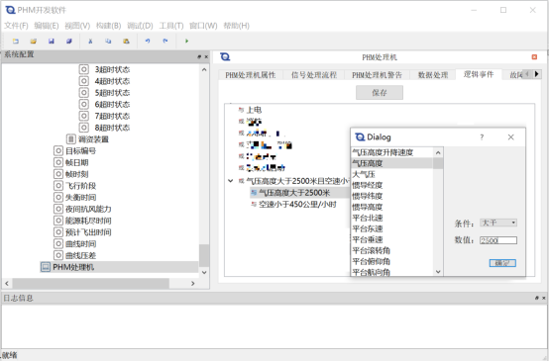The image size is (549, 361).
Task: Switch to the 数据处理 tab
Action: 433,75
